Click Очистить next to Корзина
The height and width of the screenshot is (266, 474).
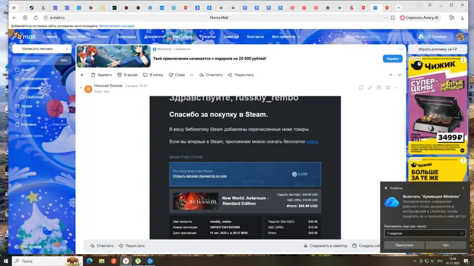(59, 124)
